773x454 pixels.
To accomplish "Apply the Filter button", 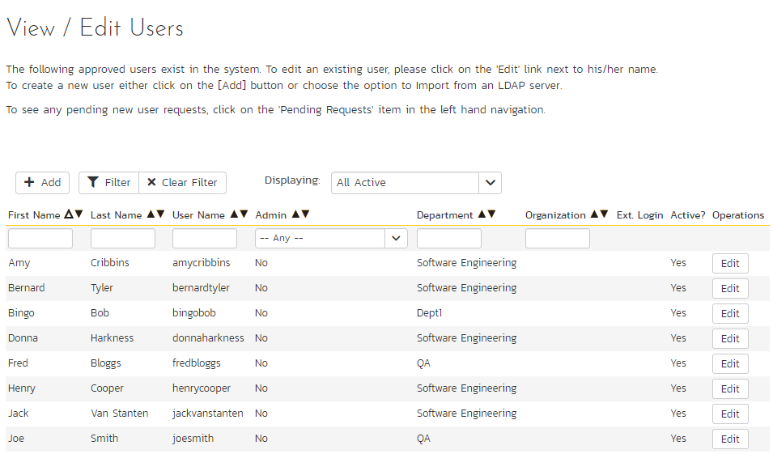I will point(109,183).
